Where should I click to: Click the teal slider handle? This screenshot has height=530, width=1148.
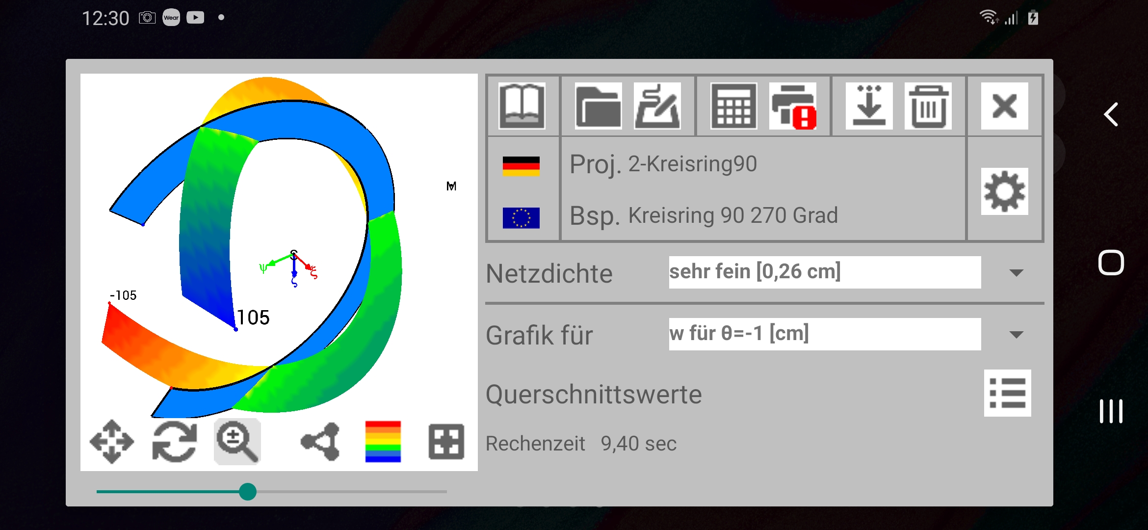[x=248, y=491]
